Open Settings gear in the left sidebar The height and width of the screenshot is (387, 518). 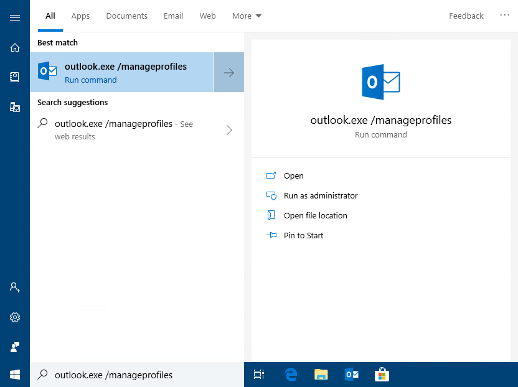click(14, 317)
